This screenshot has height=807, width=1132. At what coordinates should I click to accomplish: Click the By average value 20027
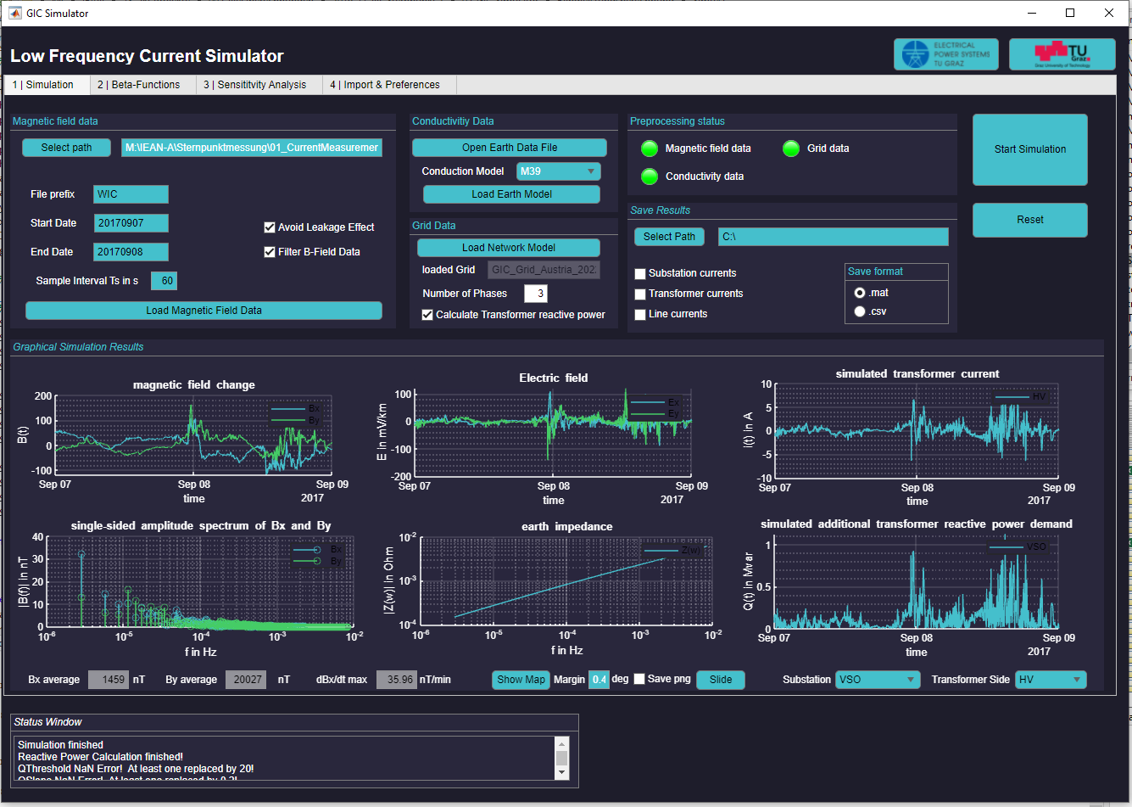246,680
